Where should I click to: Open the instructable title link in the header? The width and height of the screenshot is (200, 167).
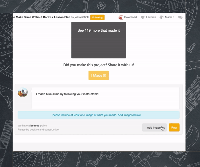[41, 17]
